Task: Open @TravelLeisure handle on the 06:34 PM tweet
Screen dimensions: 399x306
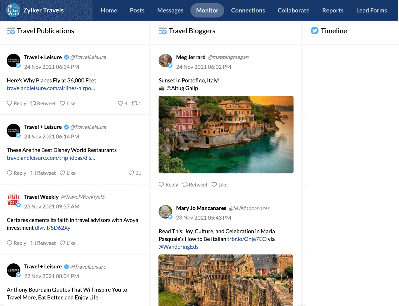Action: pyautogui.click(x=88, y=57)
